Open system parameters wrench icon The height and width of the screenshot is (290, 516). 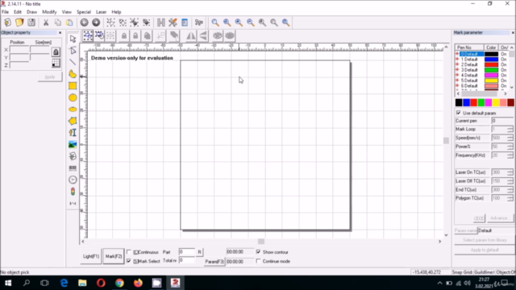pyautogui.click(x=173, y=23)
